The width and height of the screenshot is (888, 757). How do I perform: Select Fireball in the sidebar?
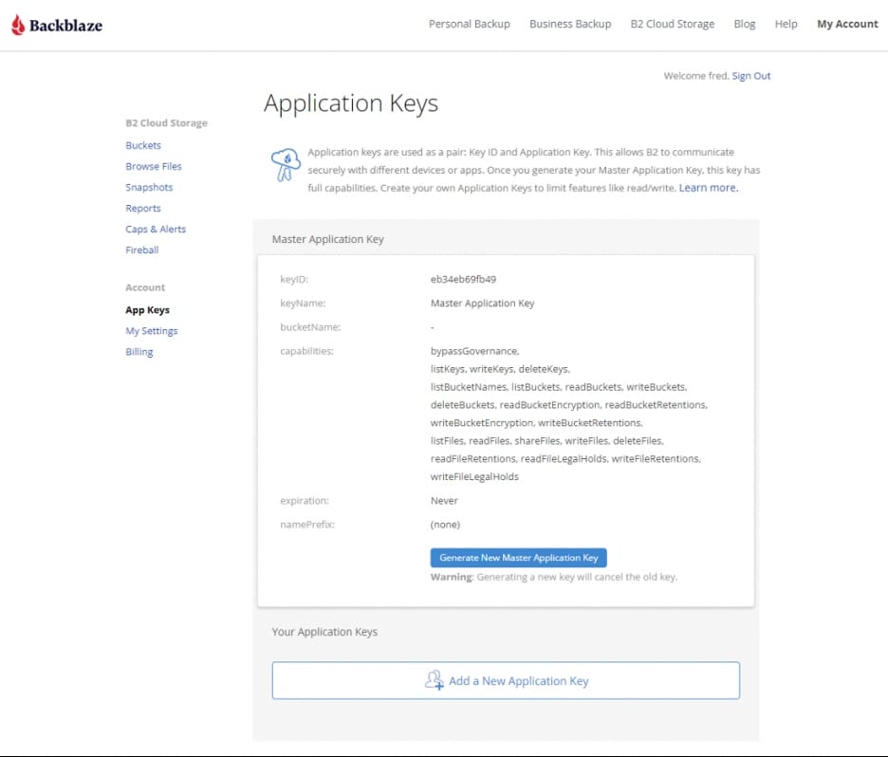[142, 249]
